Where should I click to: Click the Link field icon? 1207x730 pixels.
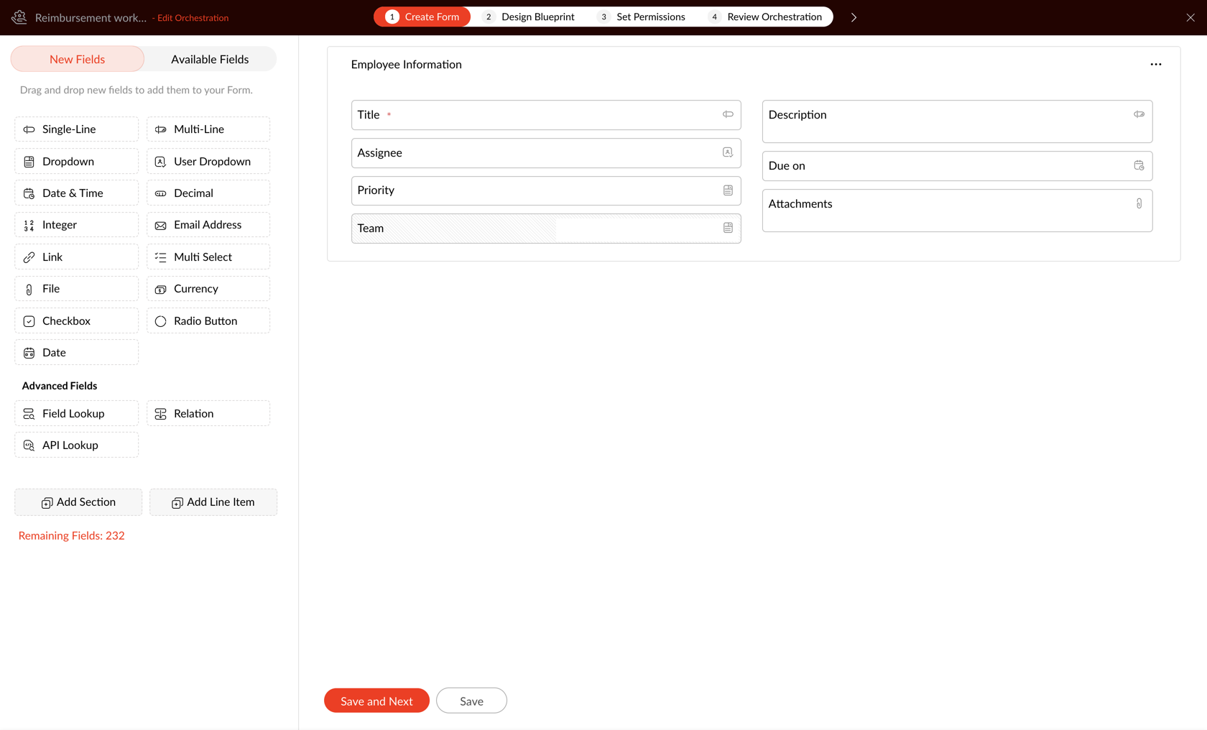pyautogui.click(x=29, y=257)
